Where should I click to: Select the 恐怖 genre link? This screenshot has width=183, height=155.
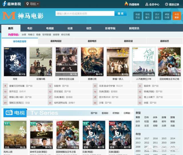tap(146, 117)
